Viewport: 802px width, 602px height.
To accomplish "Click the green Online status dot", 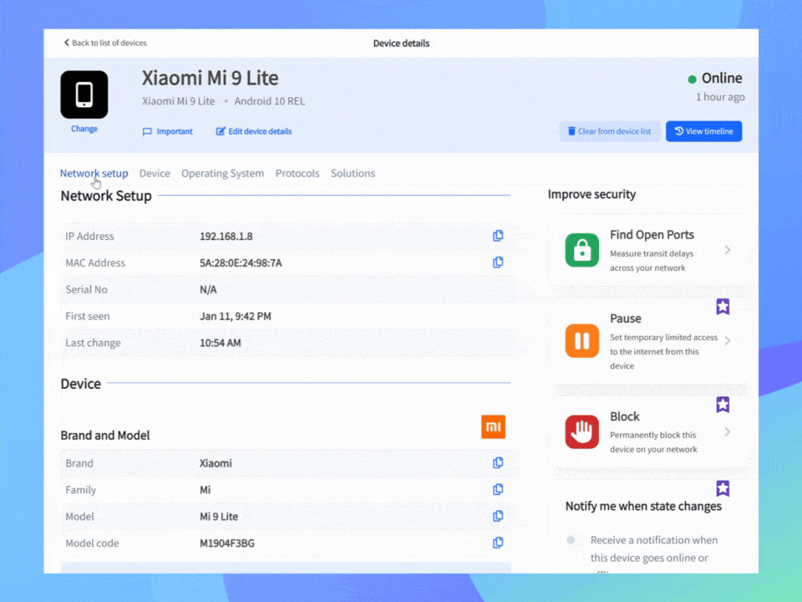I will point(692,79).
